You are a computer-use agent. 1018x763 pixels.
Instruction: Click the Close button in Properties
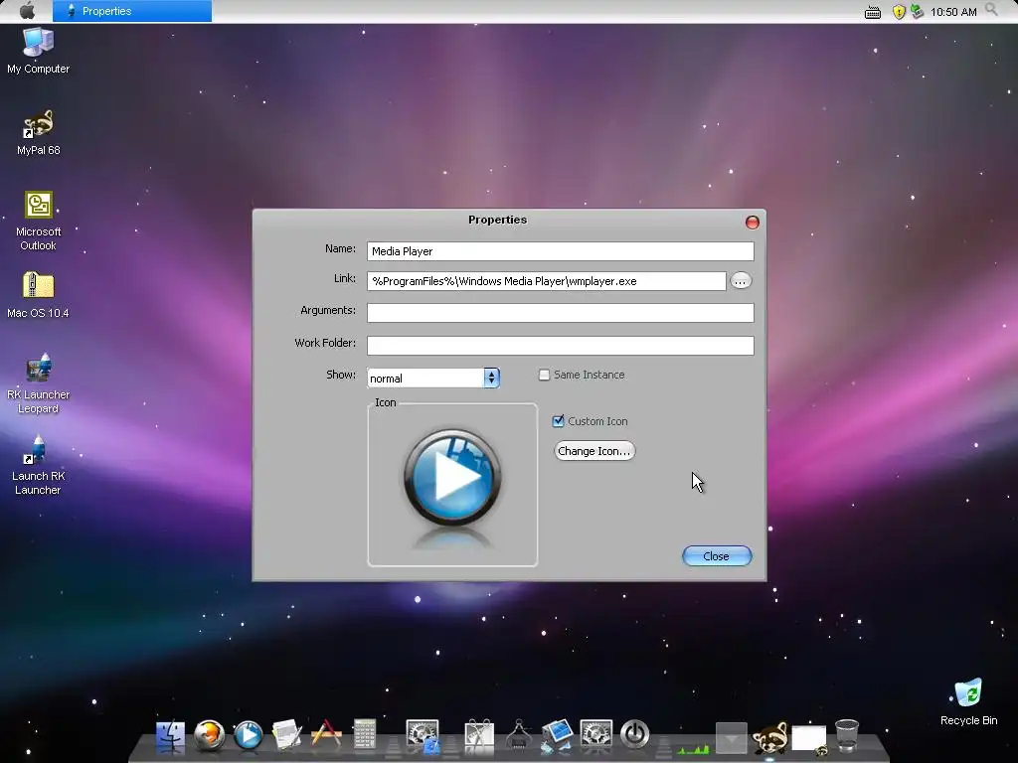[717, 556]
